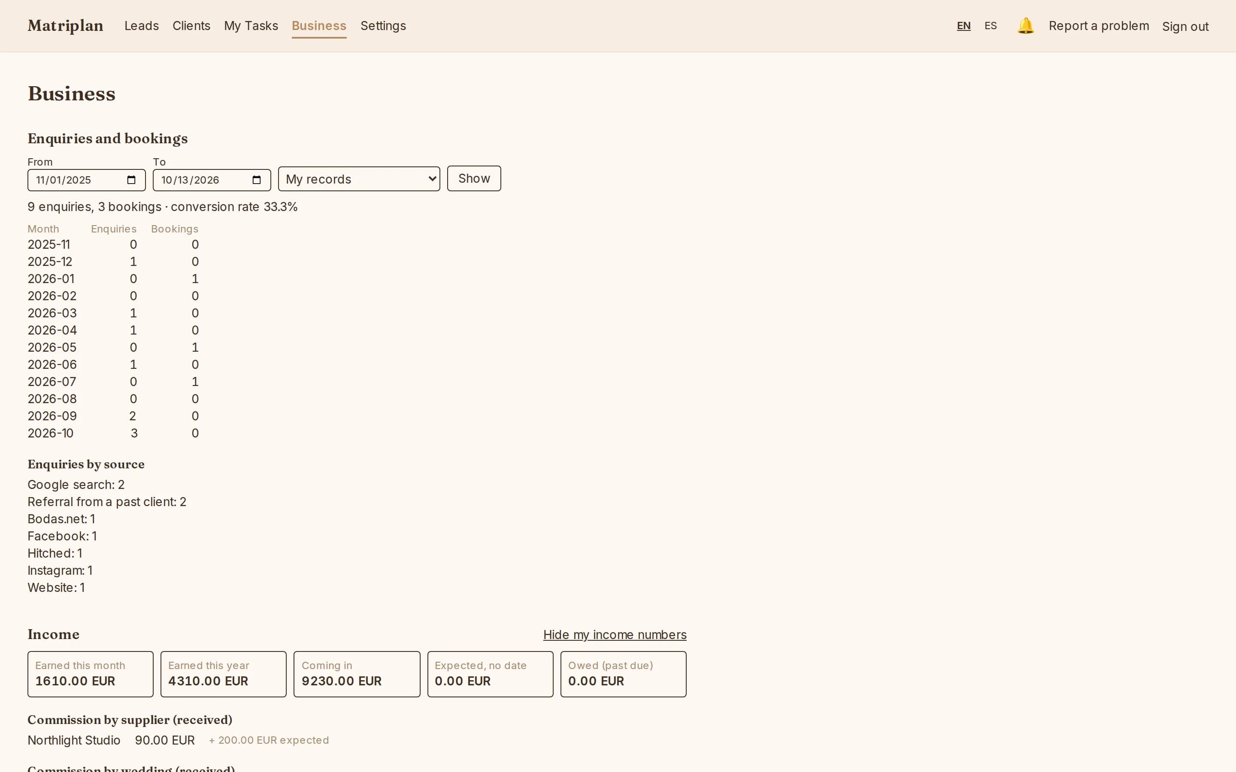Hide my income numbers
The image size is (1236, 772).
(x=615, y=635)
